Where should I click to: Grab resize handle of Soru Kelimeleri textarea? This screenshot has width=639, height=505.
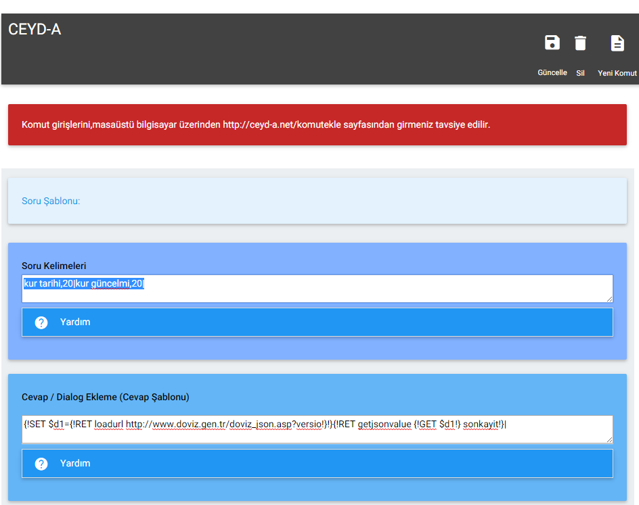[x=609, y=299]
